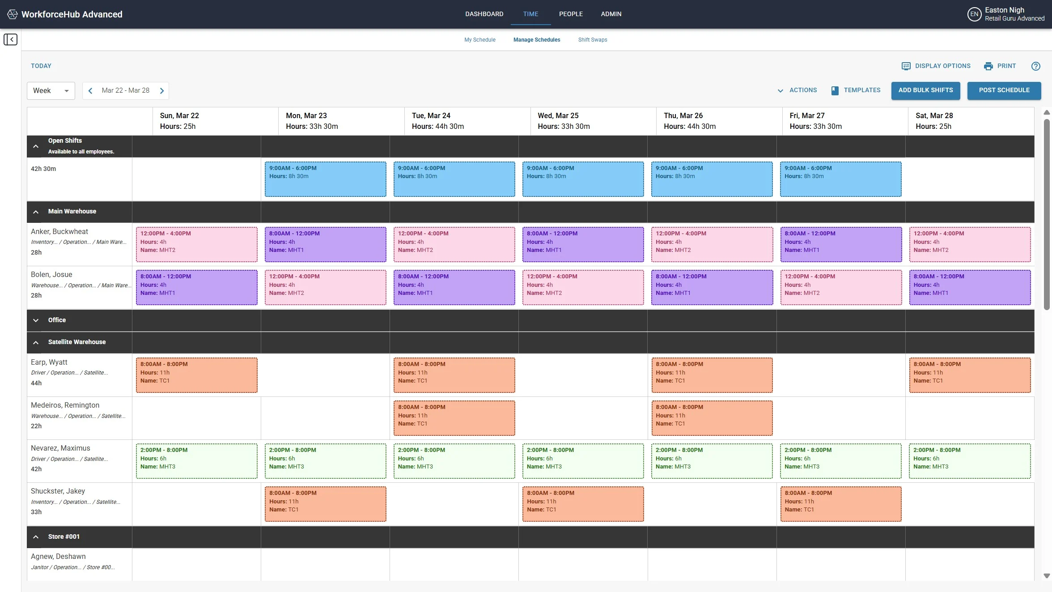Select Monday's open 9:00AM-6:00PM shift
Image resolution: width=1052 pixels, height=592 pixels.
tap(325, 179)
